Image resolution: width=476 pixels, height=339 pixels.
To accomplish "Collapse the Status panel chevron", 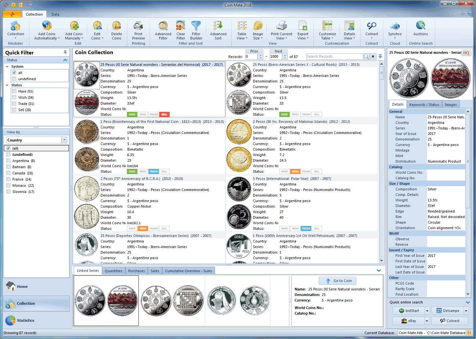I will click(65, 60).
